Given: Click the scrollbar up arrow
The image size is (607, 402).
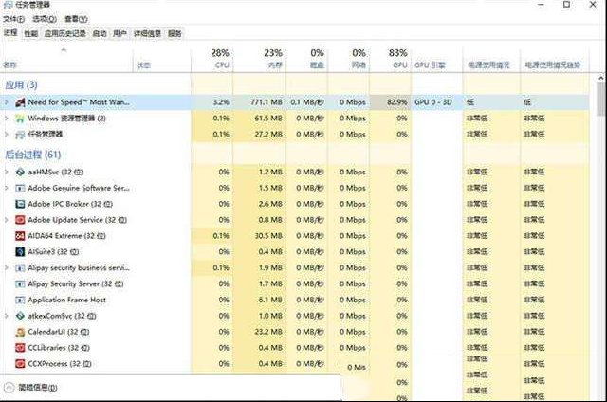Looking at the screenshot, I should (x=600, y=78).
